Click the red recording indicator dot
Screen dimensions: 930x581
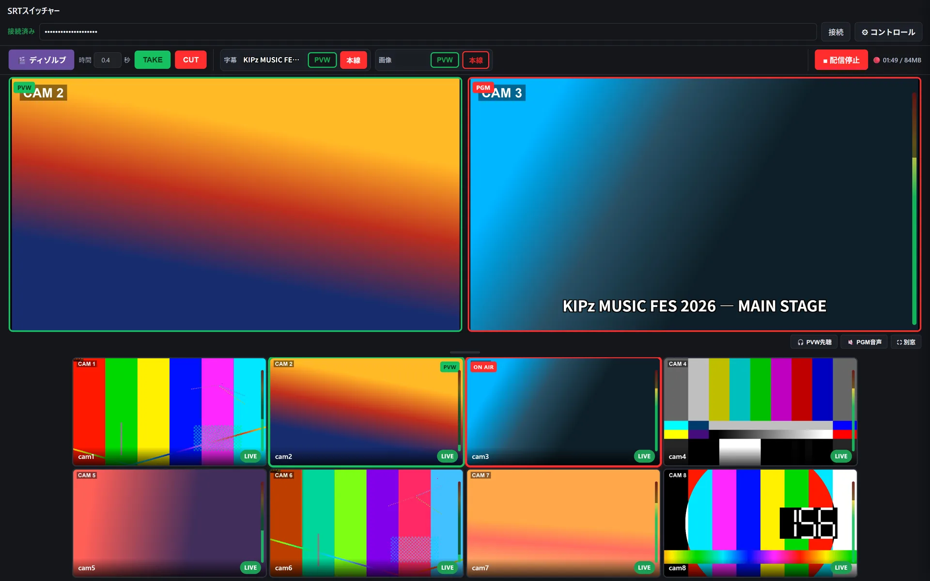[876, 60]
